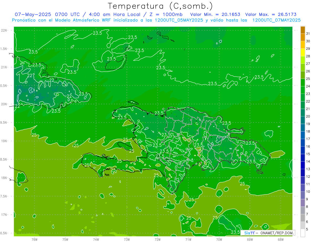Click the dark blue swatch between 12 and 13
This screenshot has height=243, width=315.
(x=303, y=173)
